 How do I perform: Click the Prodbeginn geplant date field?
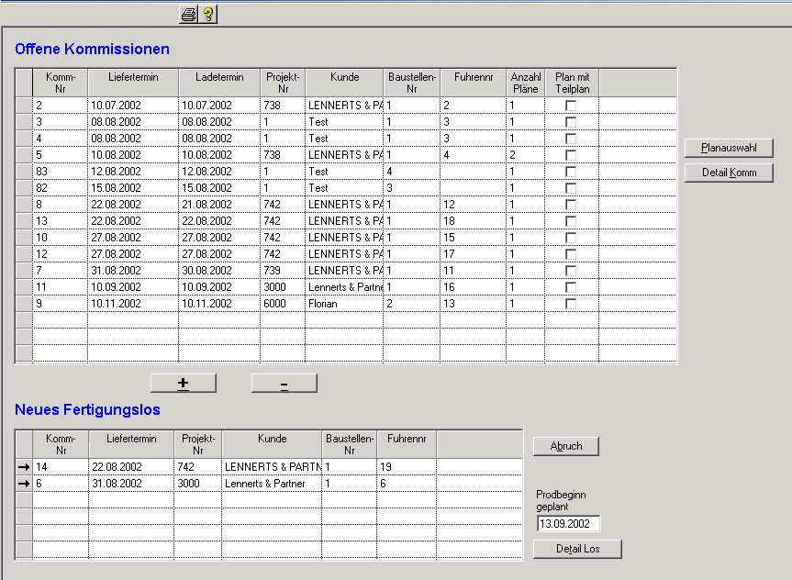click(x=568, y=524)
